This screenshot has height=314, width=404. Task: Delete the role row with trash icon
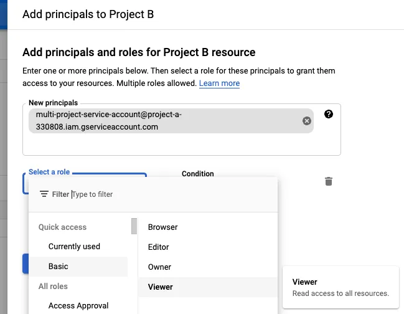click(329, 181)
